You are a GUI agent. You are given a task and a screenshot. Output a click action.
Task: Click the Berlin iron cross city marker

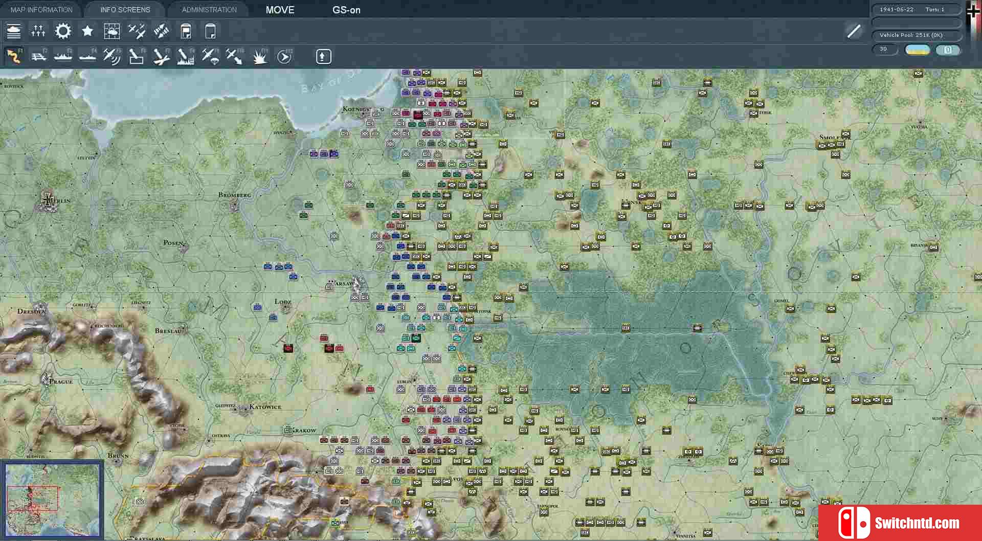pos(49,200)
